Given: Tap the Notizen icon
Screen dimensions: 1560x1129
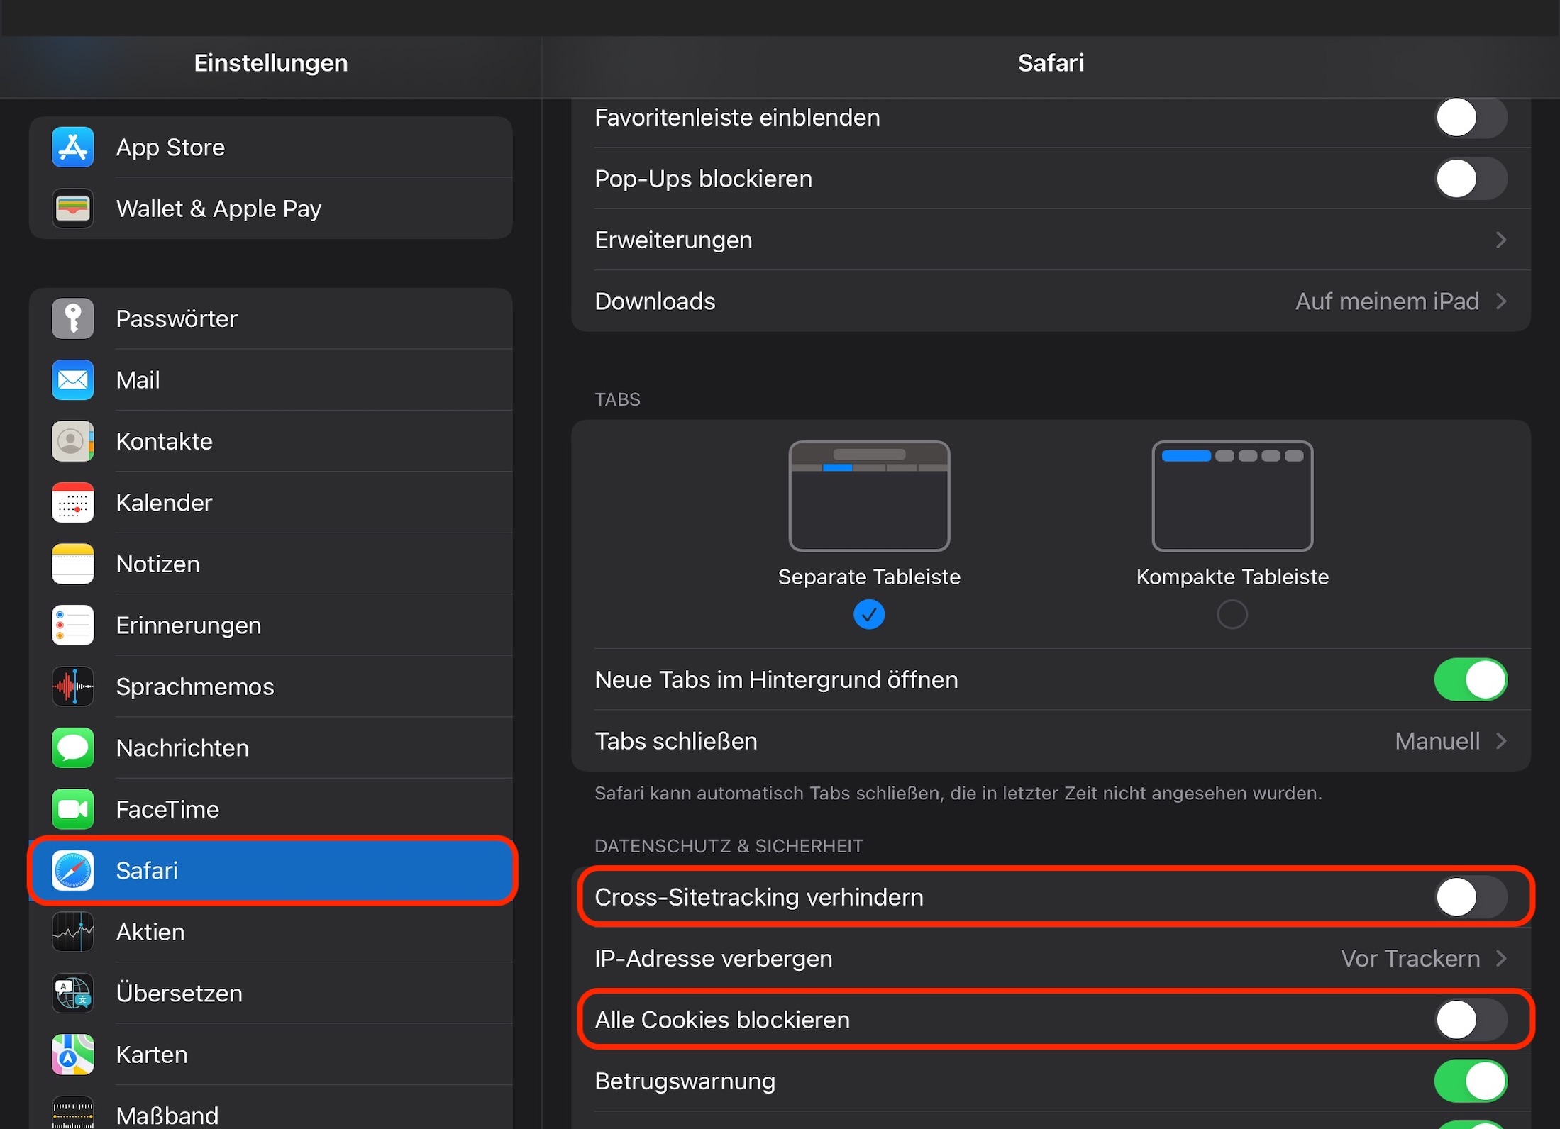Looking at the screenshot, I should (x=72, y=564).
